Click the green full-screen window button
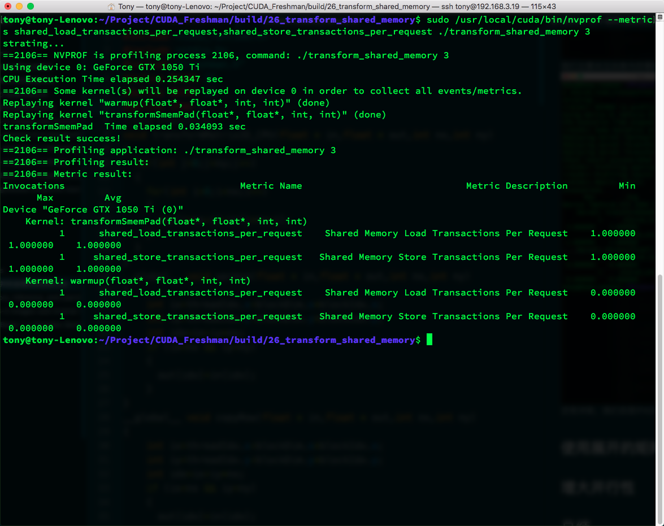This screenshot has height=526, width=664. click(30, 6)
